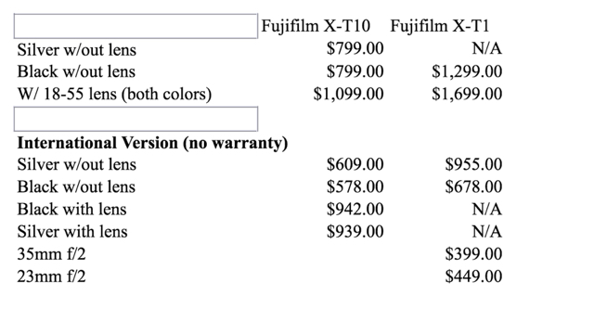Click the $449.00 price for 23mm f/2
Viewport: 594px width, 334px height.
[473, 276]
